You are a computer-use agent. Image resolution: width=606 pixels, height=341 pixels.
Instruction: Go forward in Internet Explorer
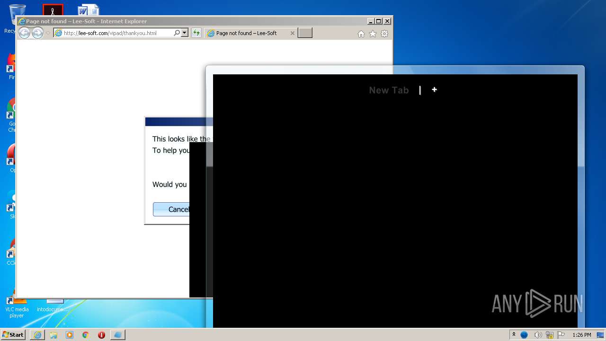(37, 33)
